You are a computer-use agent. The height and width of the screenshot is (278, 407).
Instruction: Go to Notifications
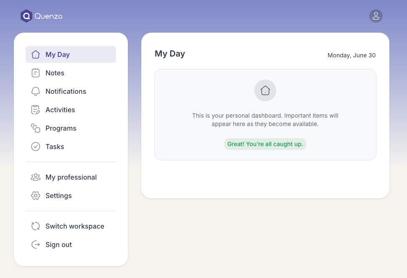[x=66, y=91]
